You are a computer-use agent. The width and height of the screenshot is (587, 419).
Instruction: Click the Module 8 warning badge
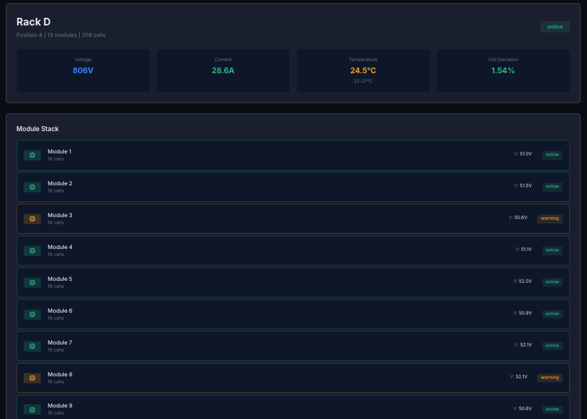(x=549, y=378)
